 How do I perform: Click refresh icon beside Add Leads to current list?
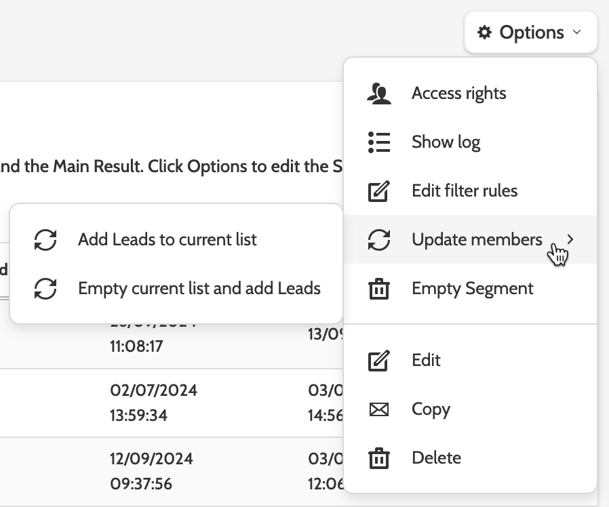[x=45, y=240]
